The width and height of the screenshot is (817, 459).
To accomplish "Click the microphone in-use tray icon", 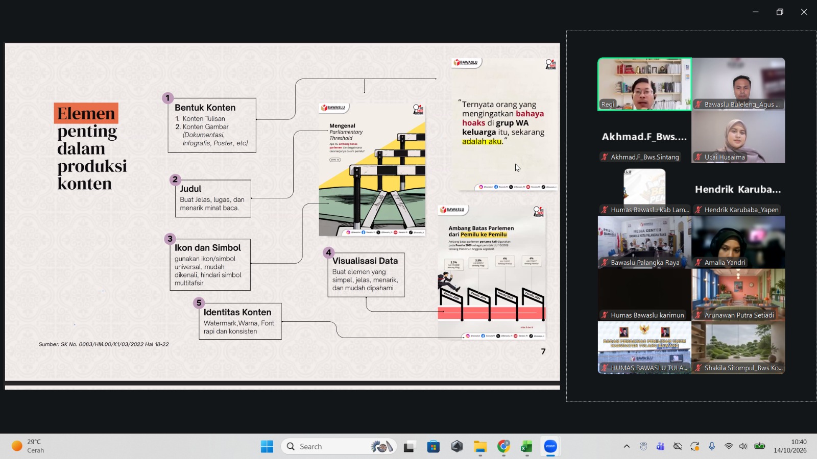I will (712, 446).
